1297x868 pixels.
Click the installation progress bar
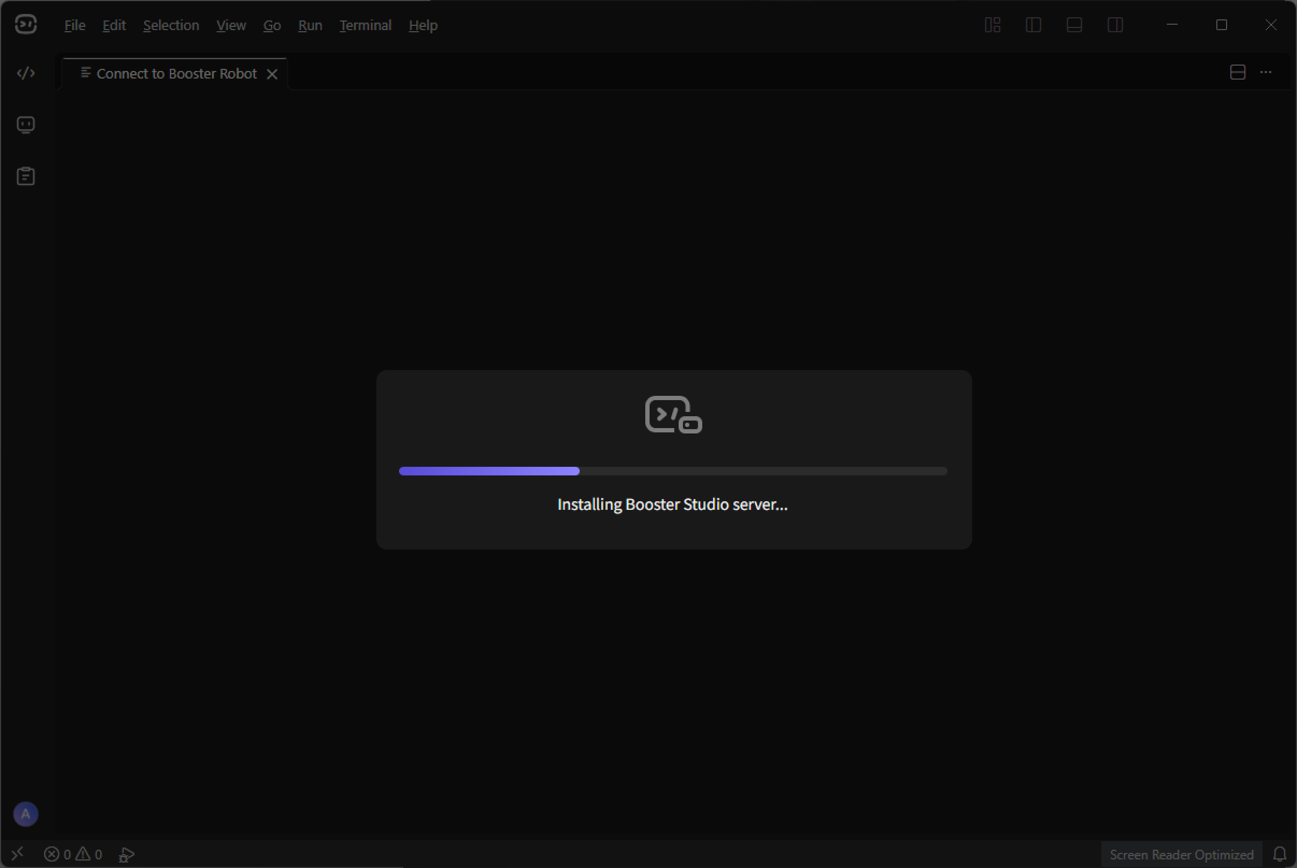pos(673,471)
